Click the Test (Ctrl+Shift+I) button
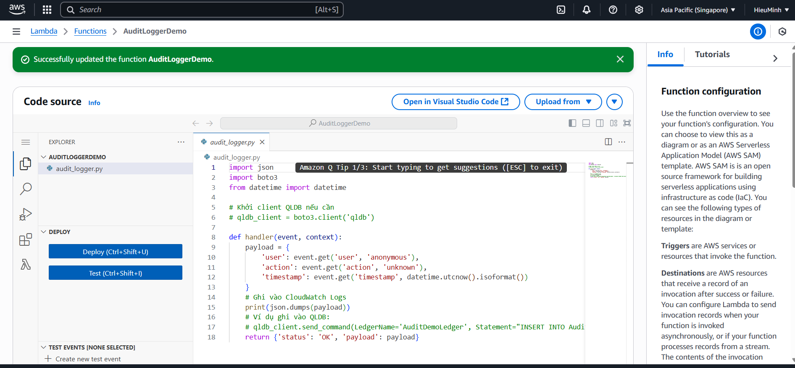This screenshot has height=368, width=795. pos(116,273)
